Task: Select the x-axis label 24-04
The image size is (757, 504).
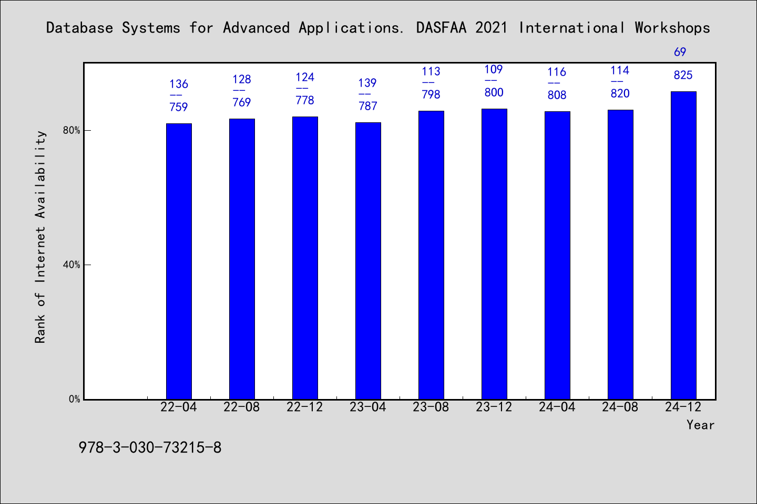Action: (x=557, y=407)
